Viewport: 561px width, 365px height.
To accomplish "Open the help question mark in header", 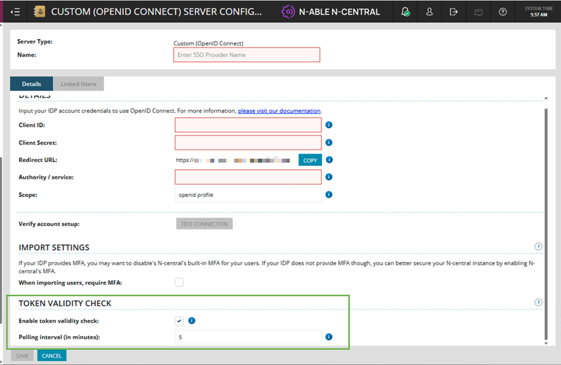I will [x=503, y=12].
